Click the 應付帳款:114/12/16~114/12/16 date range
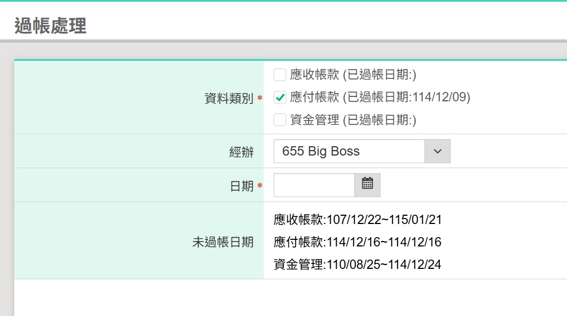 (x=358, y=242)
